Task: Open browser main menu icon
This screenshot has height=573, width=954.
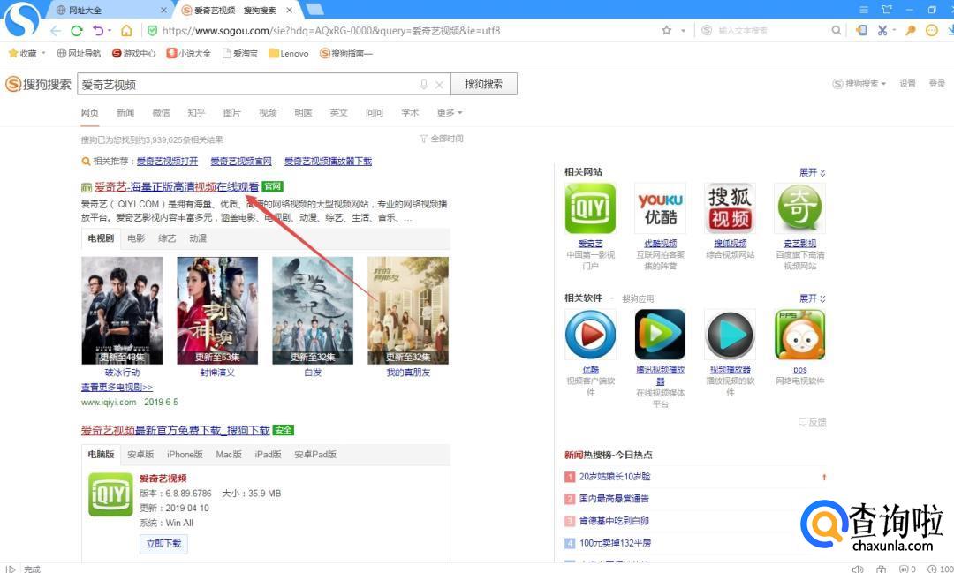Action: 864,10
